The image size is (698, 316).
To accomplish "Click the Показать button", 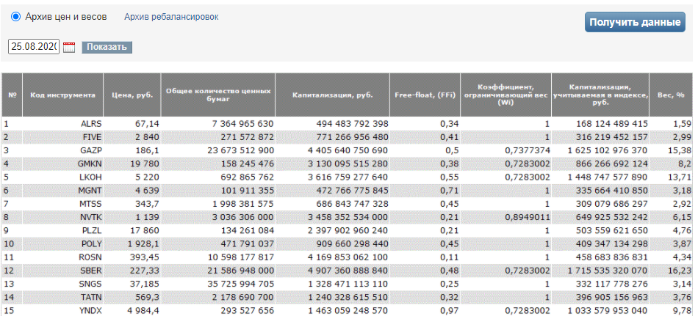I will pos(107,47).
